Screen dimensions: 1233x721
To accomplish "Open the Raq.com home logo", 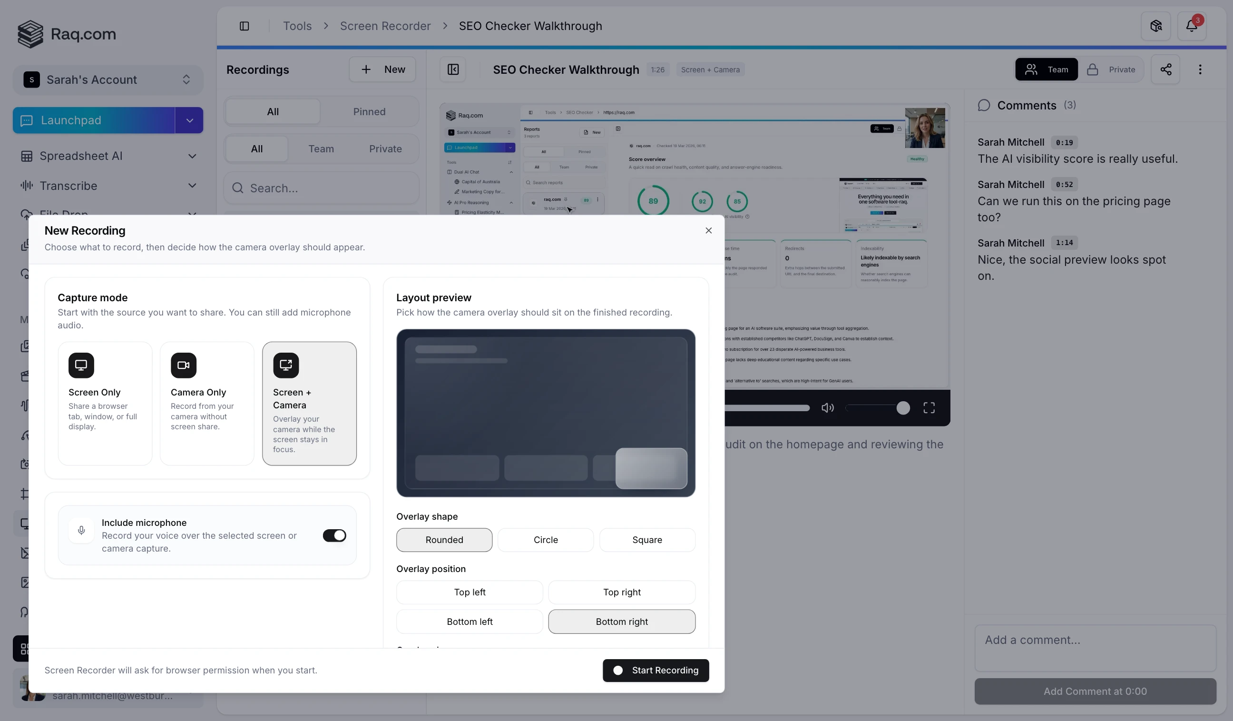I will pos(66,34).
